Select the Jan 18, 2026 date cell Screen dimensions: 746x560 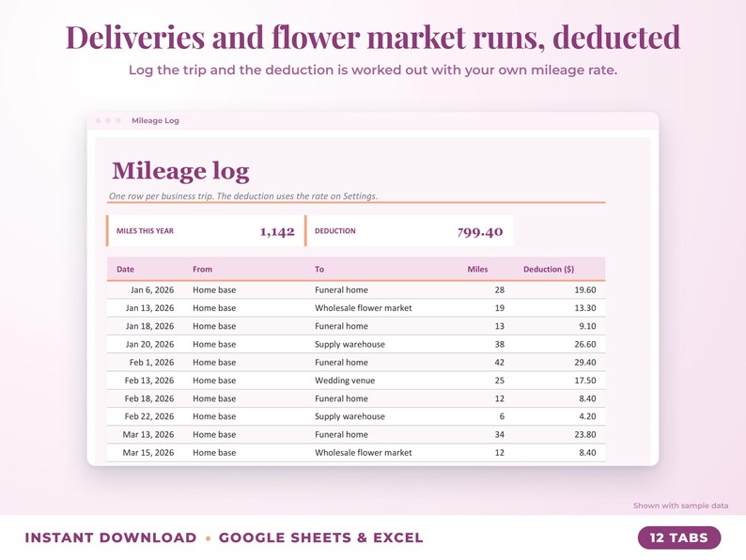click(x=149, y=326)
